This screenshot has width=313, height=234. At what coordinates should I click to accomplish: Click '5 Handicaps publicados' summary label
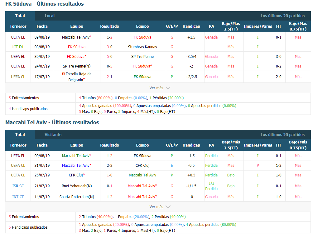click(x=28, y=227)
